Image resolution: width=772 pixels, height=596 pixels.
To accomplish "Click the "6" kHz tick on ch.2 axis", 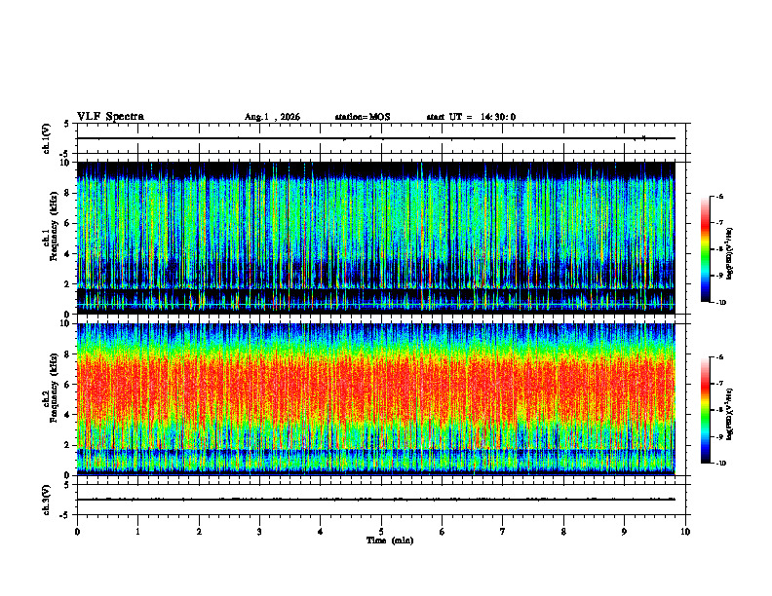I will coord(68,385).
